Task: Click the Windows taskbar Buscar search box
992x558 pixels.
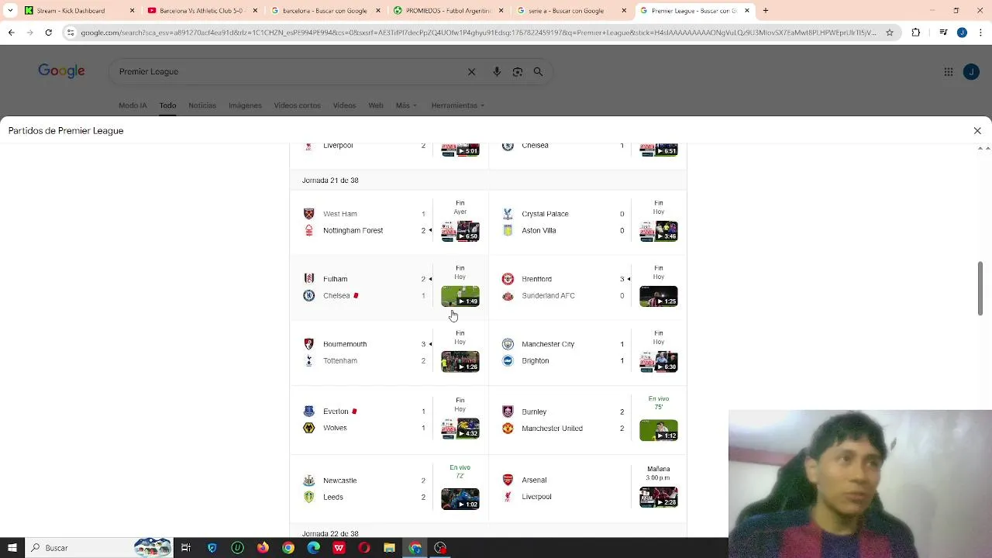Action: tap(98, 548)
